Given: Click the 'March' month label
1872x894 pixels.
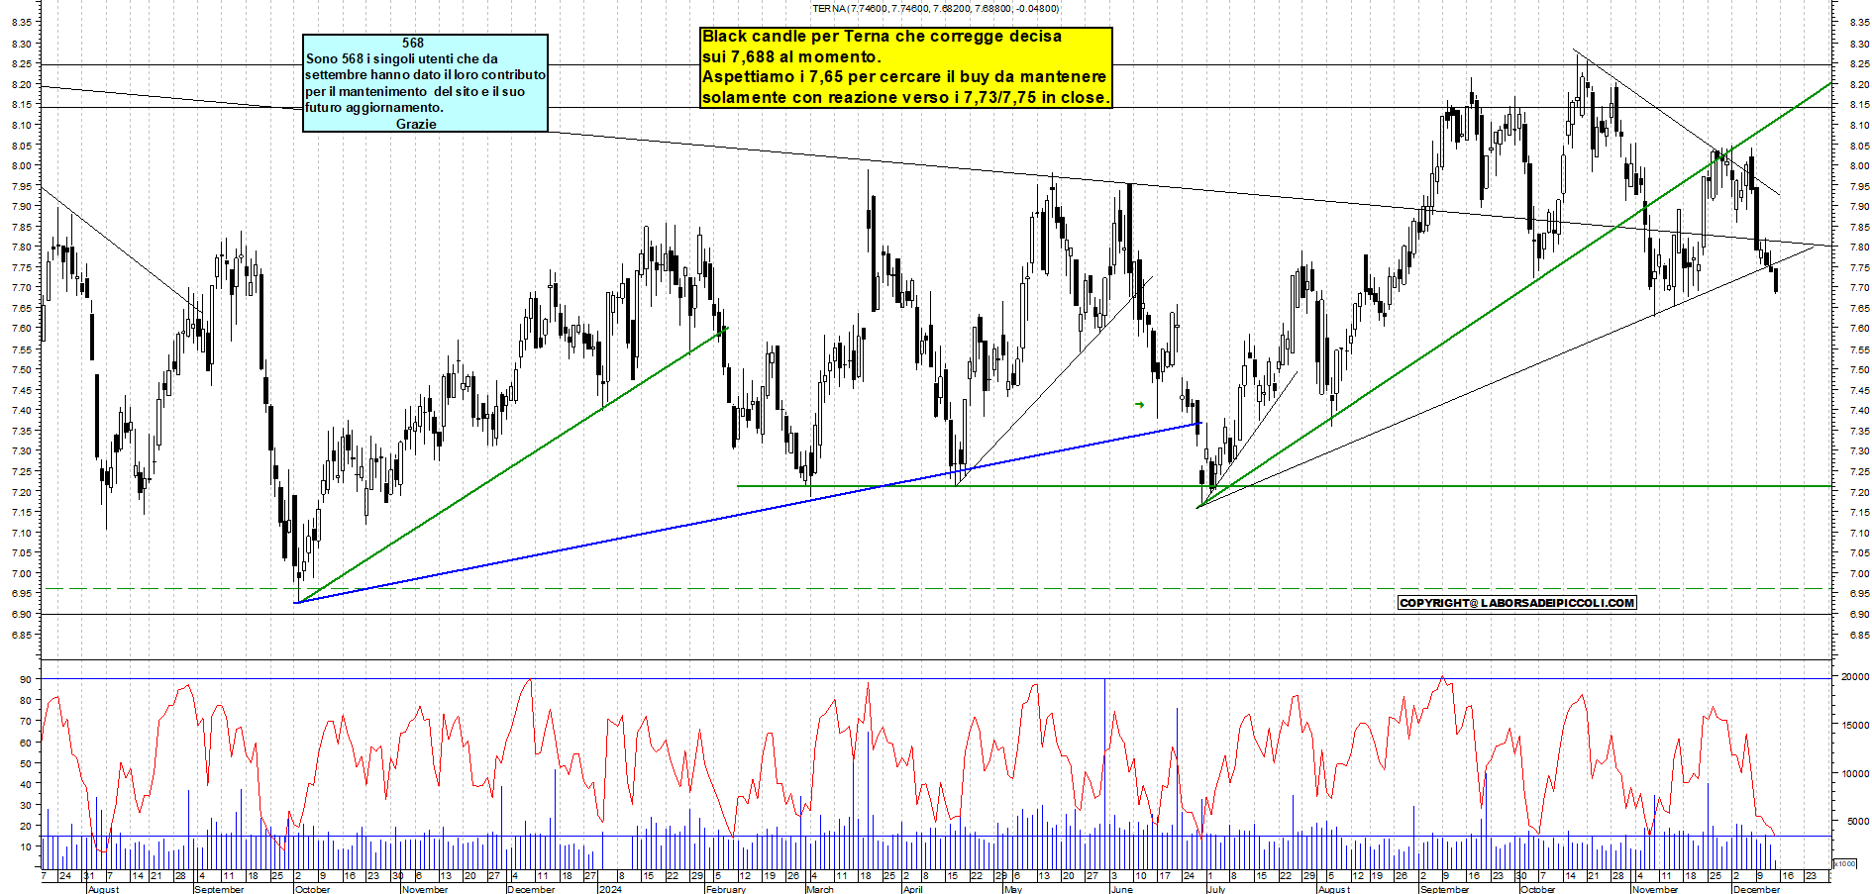Looking at the screenshot, I should 820,889.
